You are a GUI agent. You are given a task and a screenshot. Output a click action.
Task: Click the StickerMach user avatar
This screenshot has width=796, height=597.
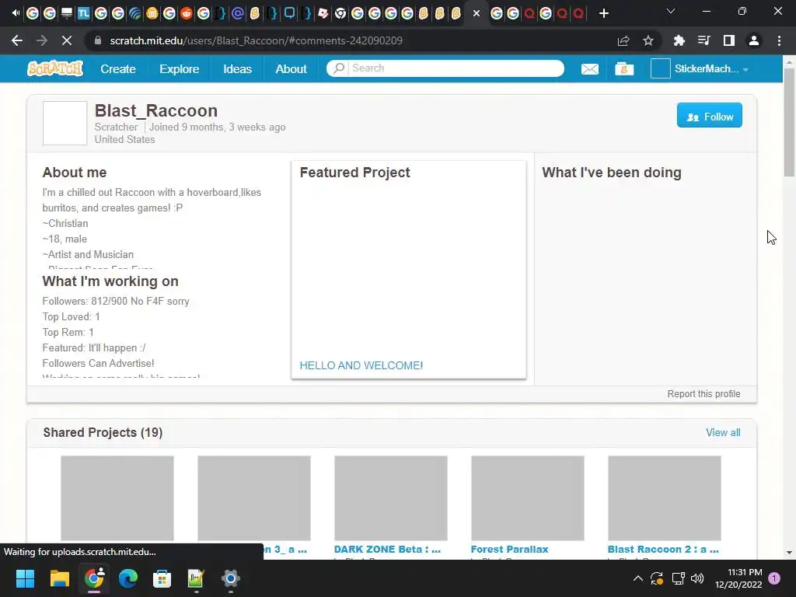(x=661, y=68)
